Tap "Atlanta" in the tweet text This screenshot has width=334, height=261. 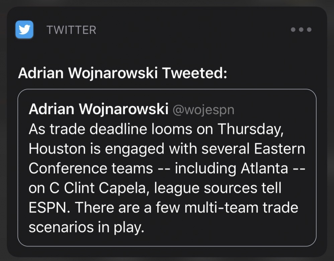pyautogui.click(x=264, y=168)
